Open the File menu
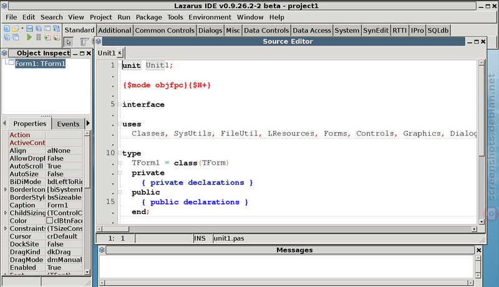Screen dimensions: 499x287 pyautogui.click(x=11, y=17)
